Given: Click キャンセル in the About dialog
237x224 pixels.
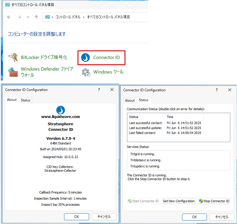Looking at the screenshot, I should [x=104, y=217].
